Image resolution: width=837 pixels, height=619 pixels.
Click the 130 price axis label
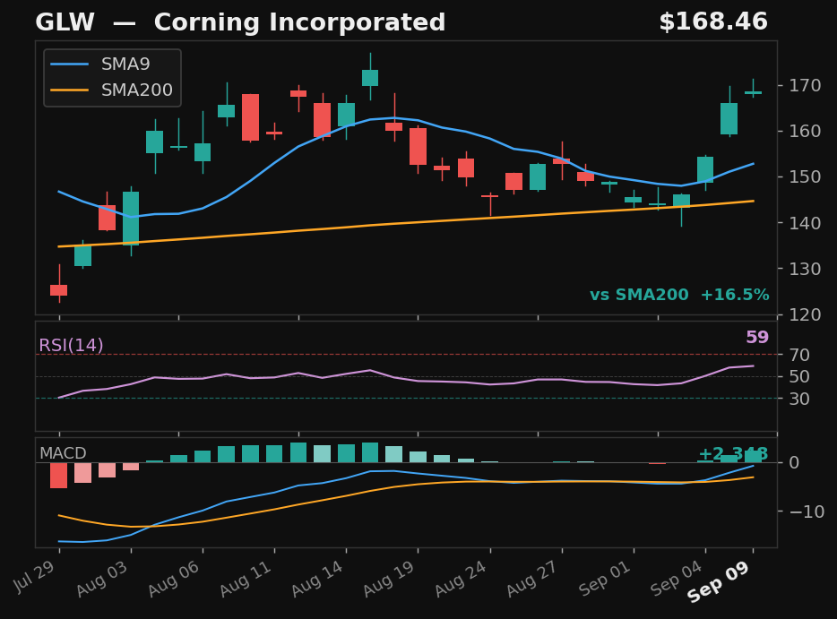(x=805, y=269)
